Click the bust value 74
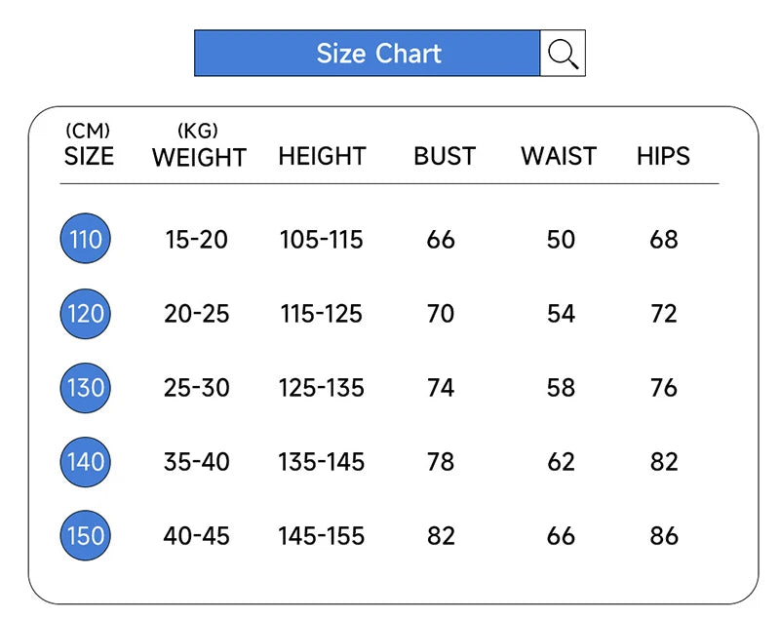This screenshot has width=780, height=617. coord(441,388)
